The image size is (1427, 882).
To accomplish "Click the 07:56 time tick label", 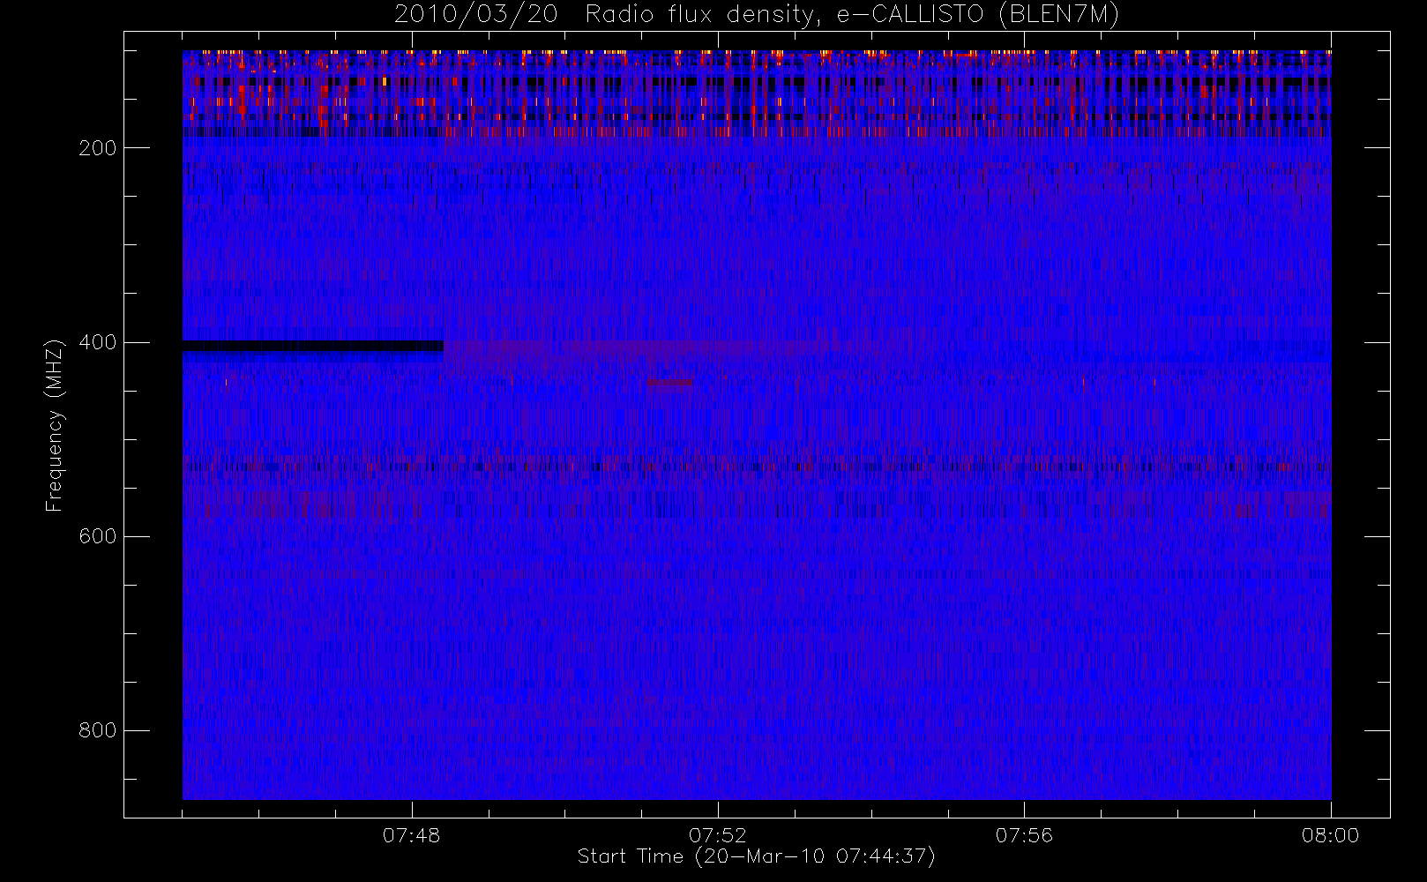I will [1024, 835].
